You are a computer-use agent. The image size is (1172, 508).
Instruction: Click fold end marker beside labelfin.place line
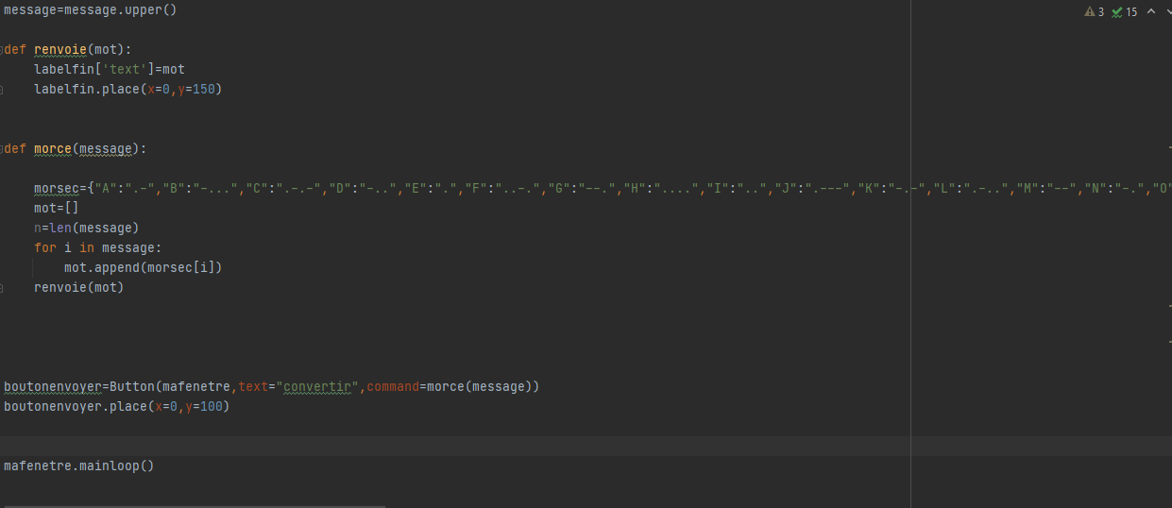(2, 90)
